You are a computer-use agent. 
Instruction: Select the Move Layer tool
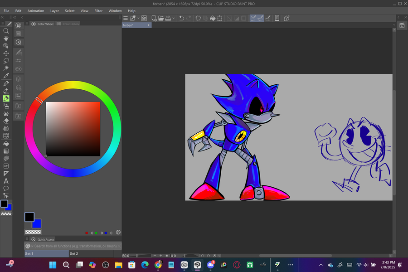click(6, 53)
